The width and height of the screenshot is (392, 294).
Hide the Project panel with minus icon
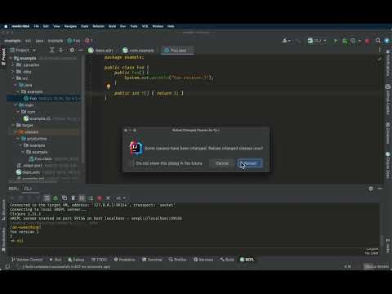tap(81, 50)
